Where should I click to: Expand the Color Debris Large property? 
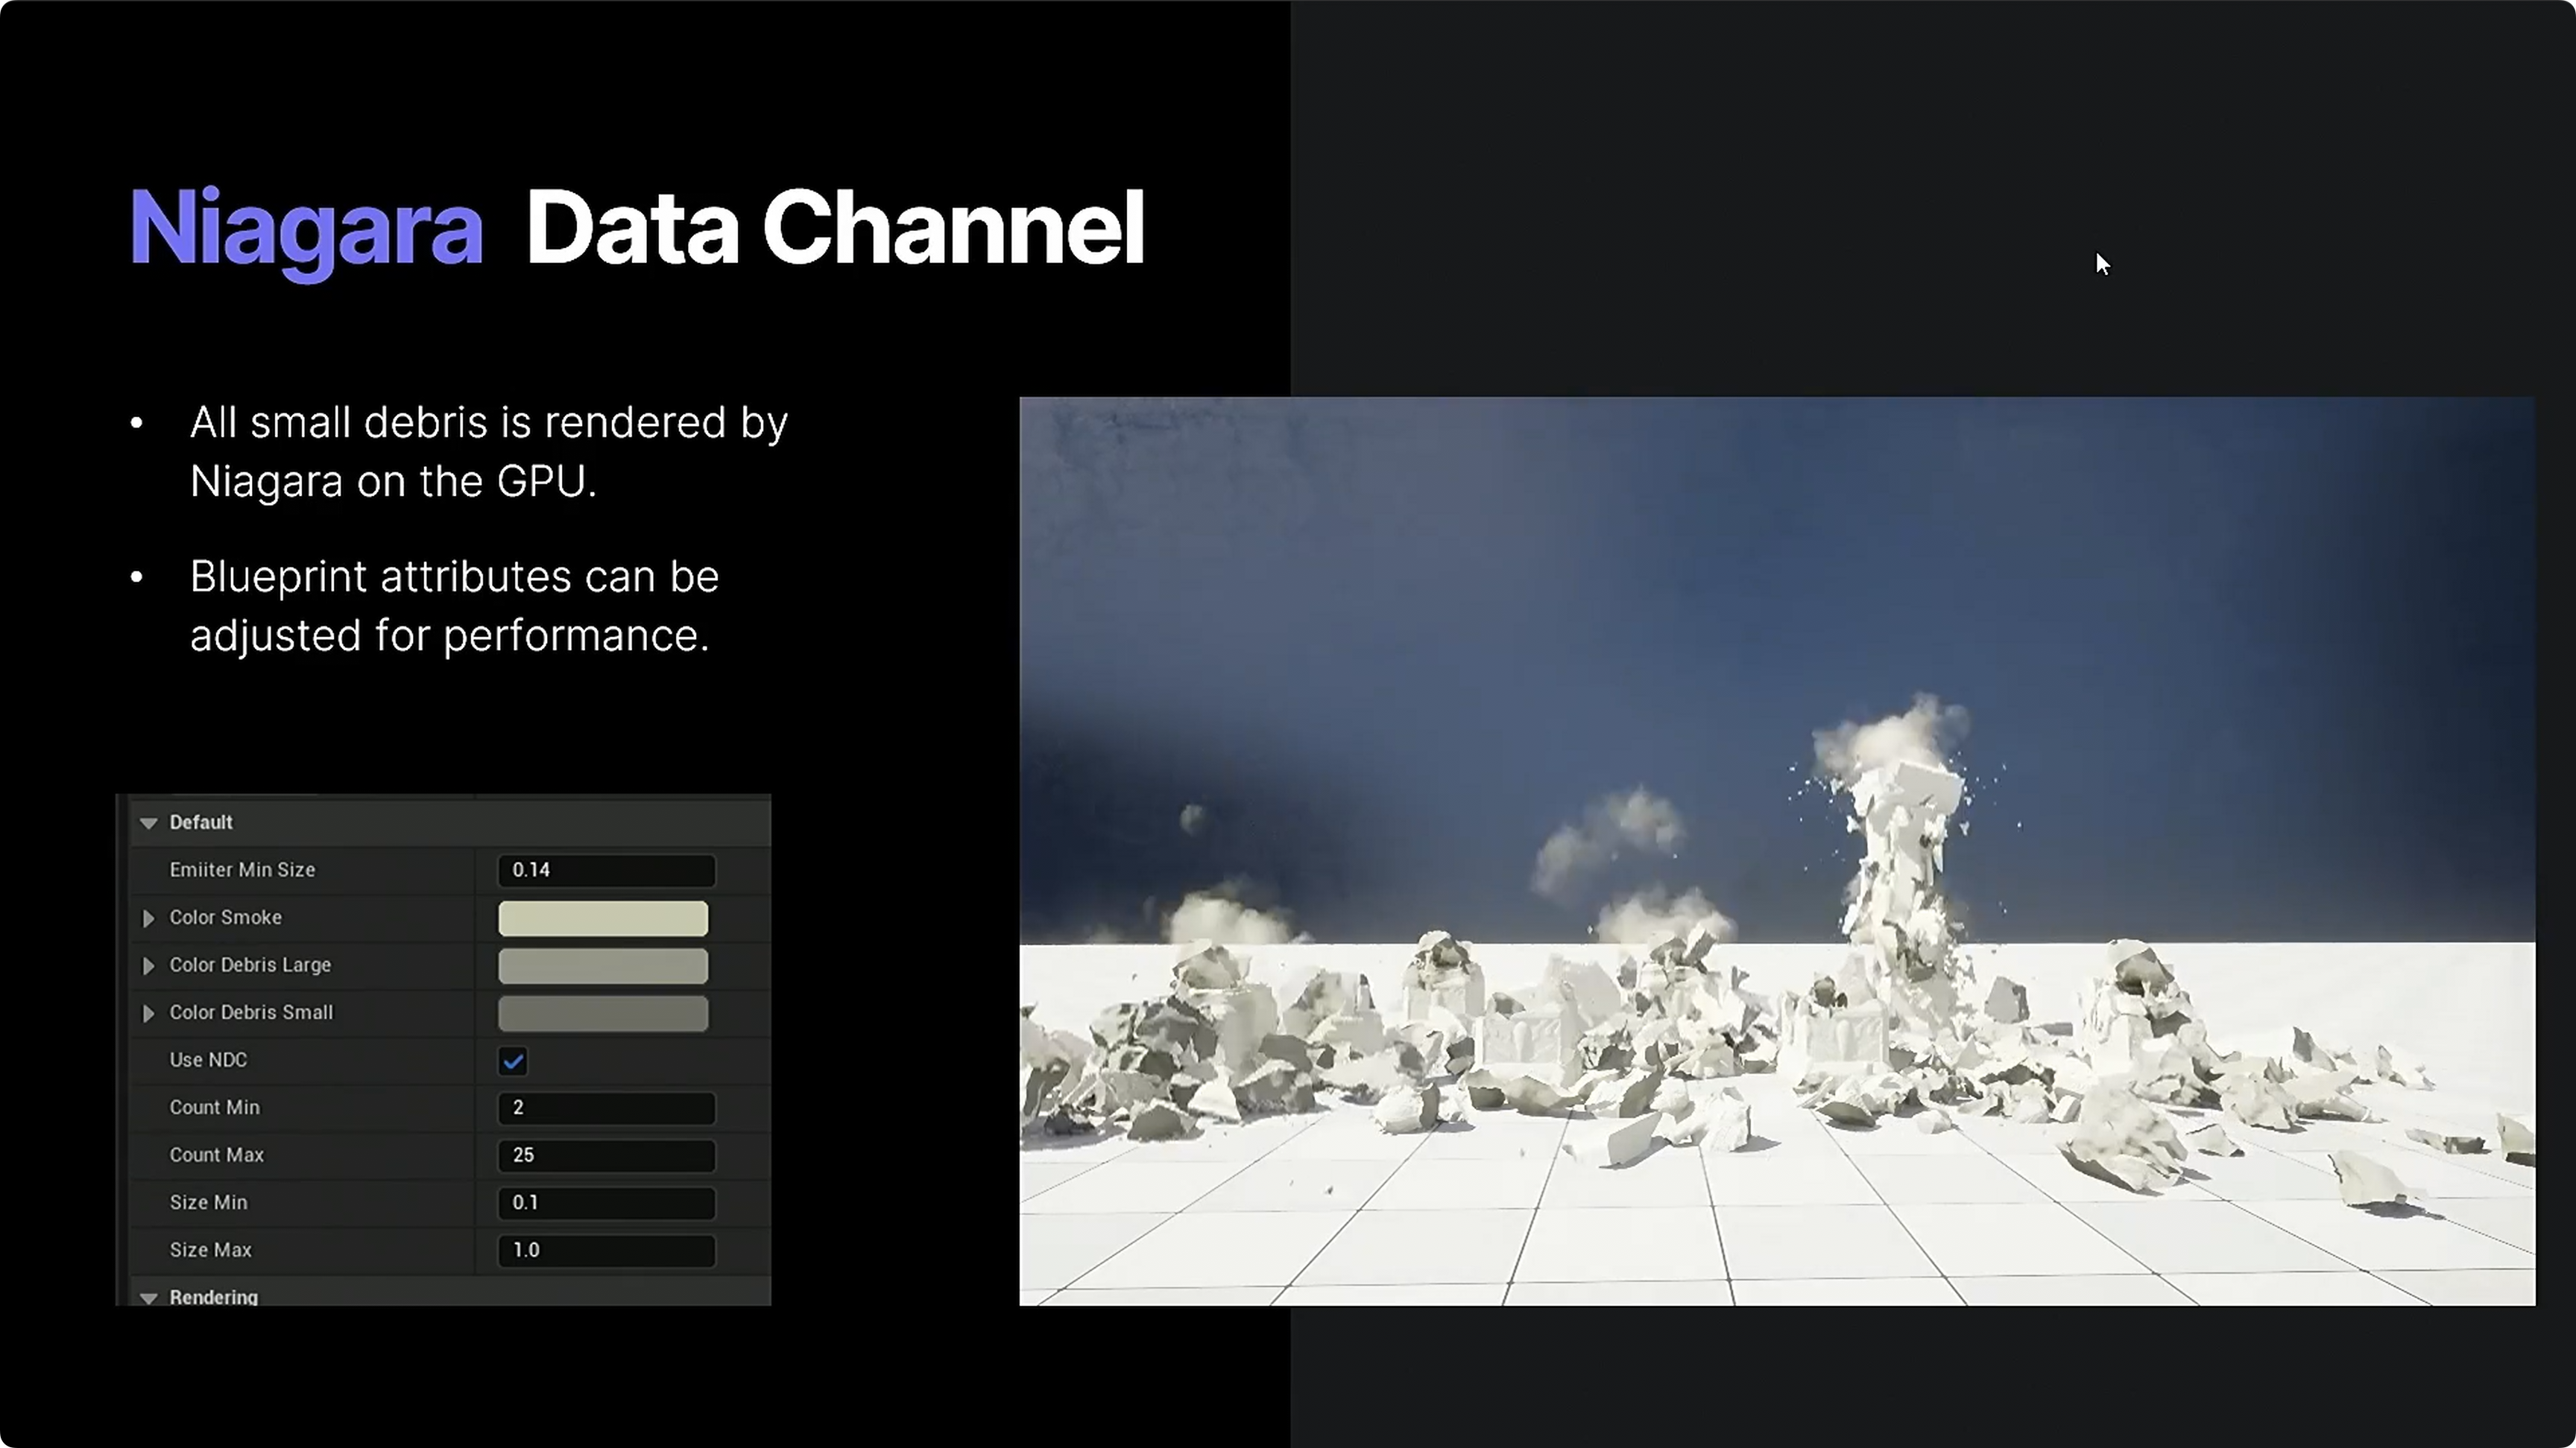coord(149,965)
